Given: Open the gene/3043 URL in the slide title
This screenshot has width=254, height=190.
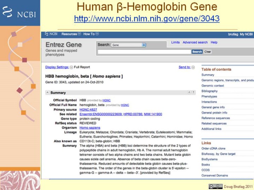Looking at the screenshot, I should click(x=147, y=19).
